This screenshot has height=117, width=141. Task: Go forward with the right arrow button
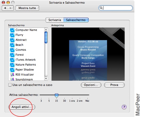tap(11, 8)
